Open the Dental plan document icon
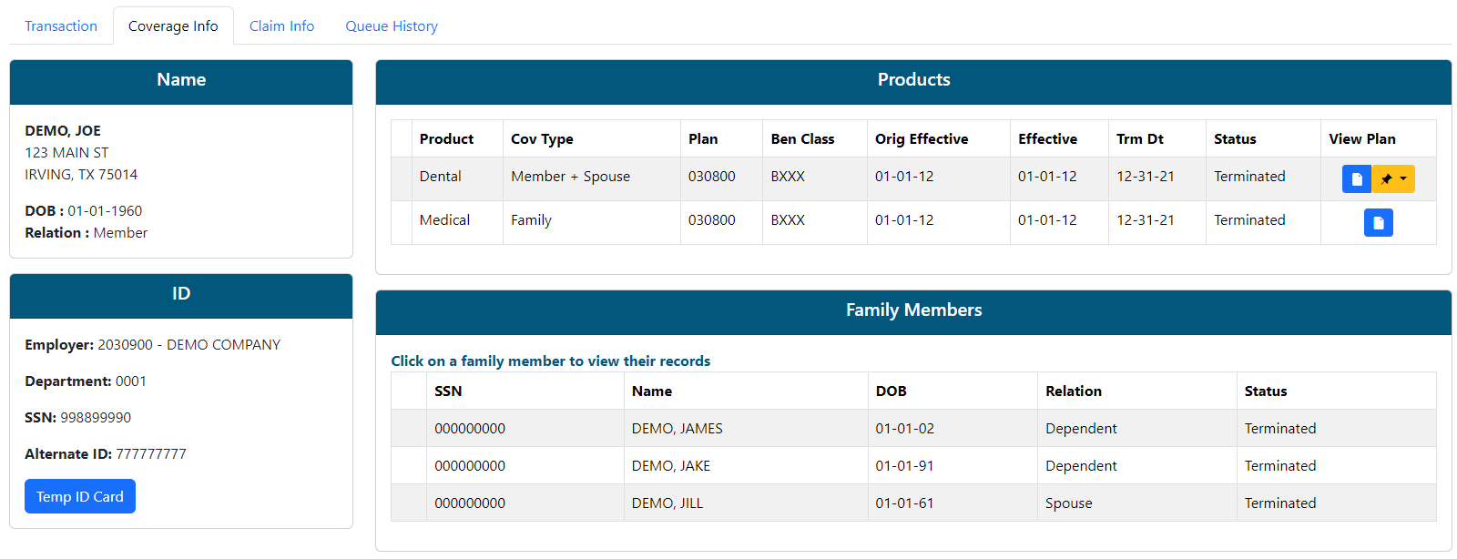Image resolution: width=1457 pixels, height=559 pixels. coord(1356,179)
